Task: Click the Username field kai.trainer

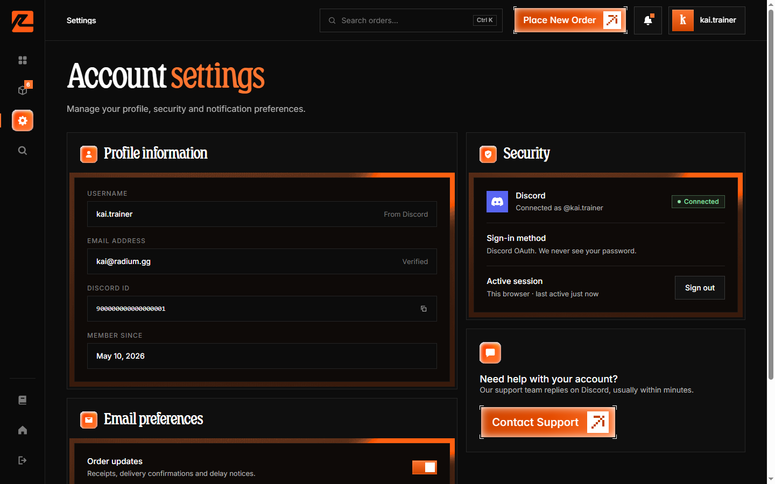Action: [262, 214]
